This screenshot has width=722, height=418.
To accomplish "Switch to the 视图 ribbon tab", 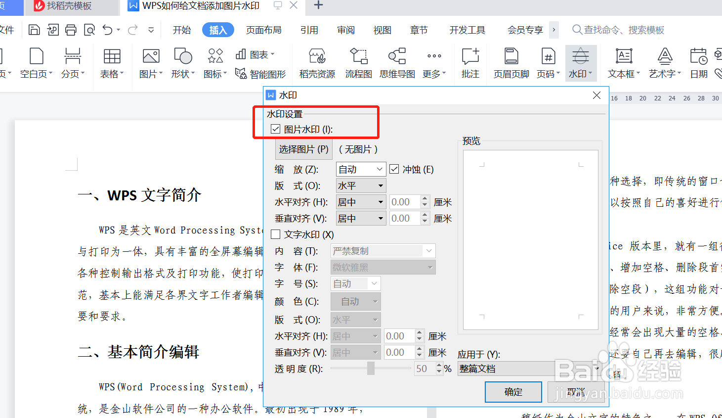I will pyautogui.click(x=382, y=30).
